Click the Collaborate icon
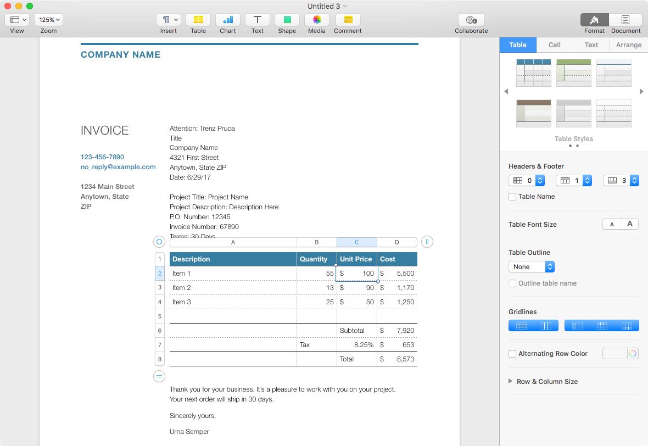The image size is (648, 446). tap(471, 20)
